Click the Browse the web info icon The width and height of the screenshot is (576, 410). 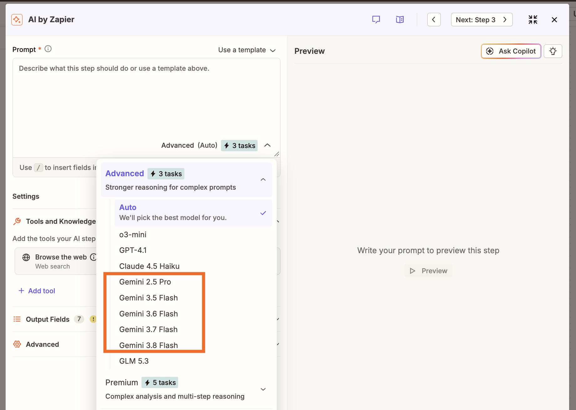click(93, 257)
